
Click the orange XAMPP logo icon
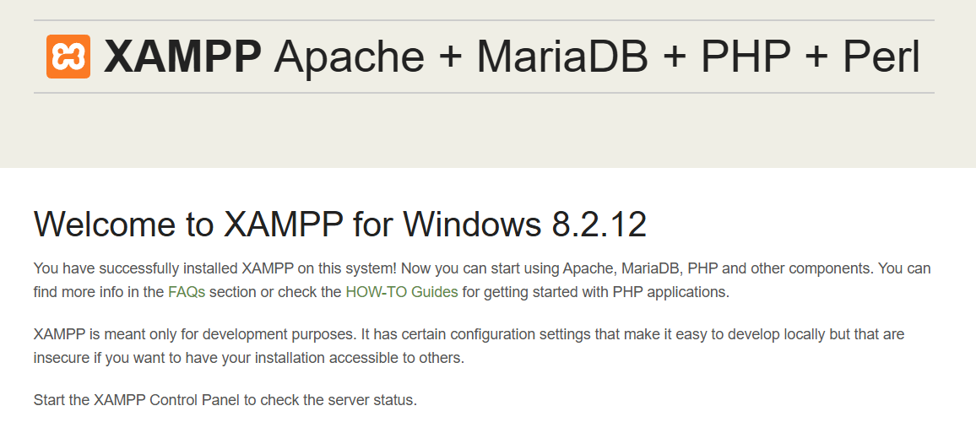click(68, 57)
